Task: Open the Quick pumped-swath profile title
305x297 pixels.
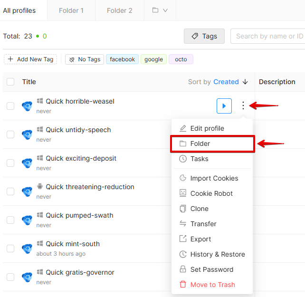Action: (x=79, y=215)
